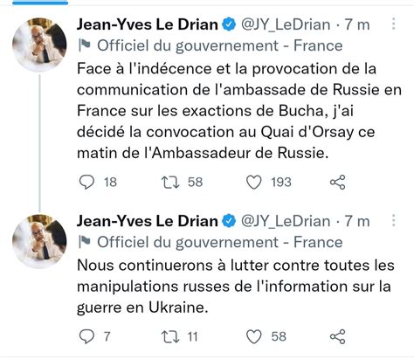Viewport: 414px width, 359px height.
Task: Open more options menu on first tweet
Action: [x=394, y=24]
